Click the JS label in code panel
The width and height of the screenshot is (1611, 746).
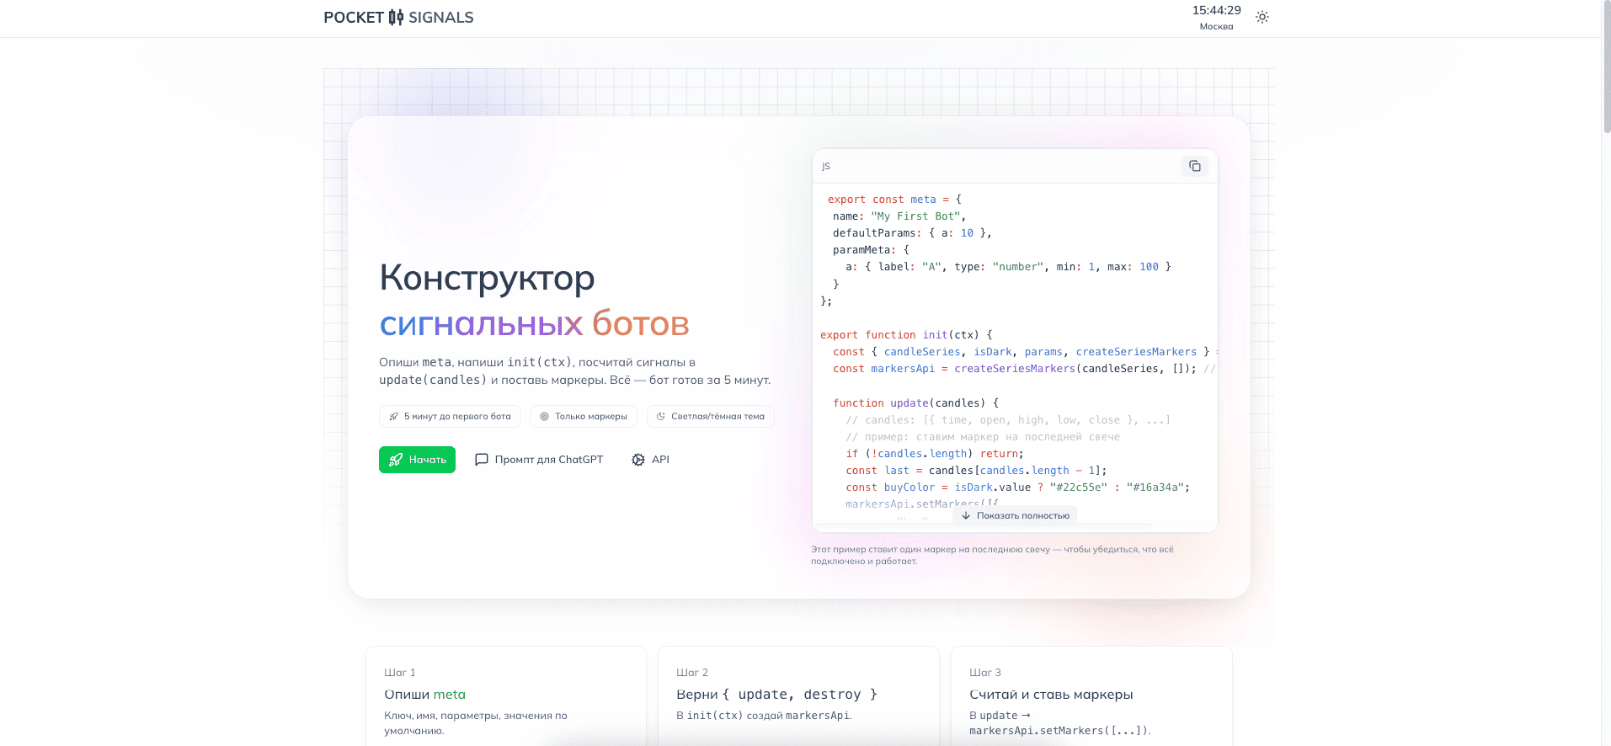click(x=826, y=167)
